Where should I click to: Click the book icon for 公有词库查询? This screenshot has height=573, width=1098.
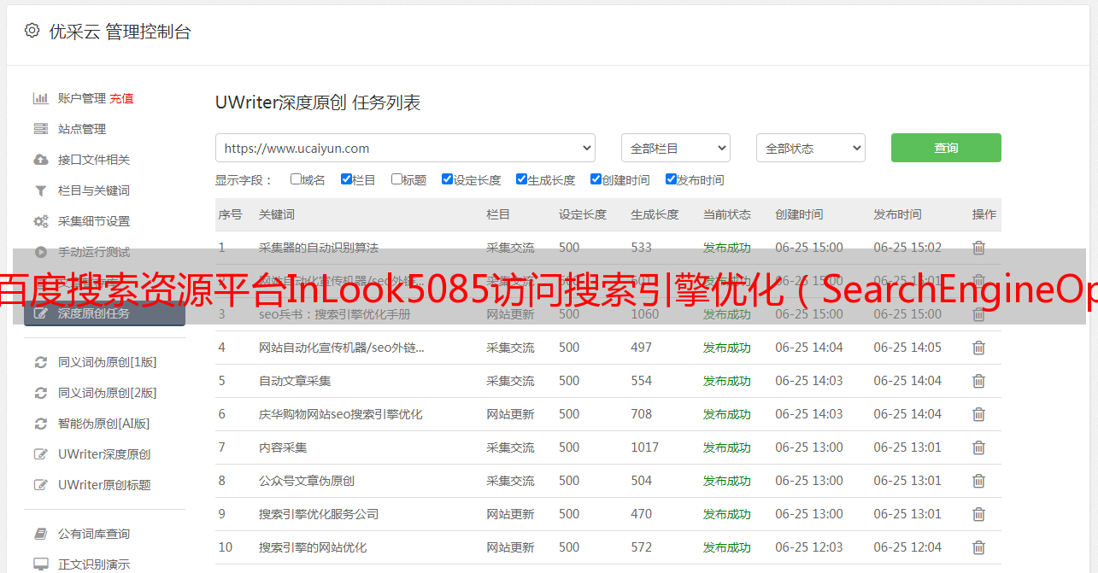click(40, 534)
